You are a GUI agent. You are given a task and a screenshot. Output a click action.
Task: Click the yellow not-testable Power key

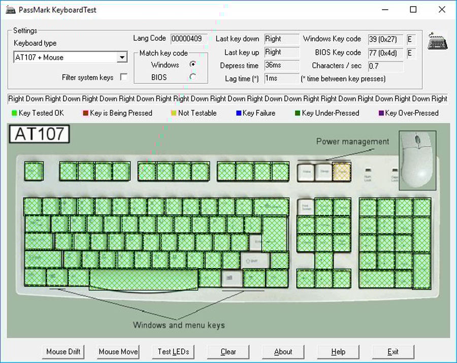[x=342, y=172]
